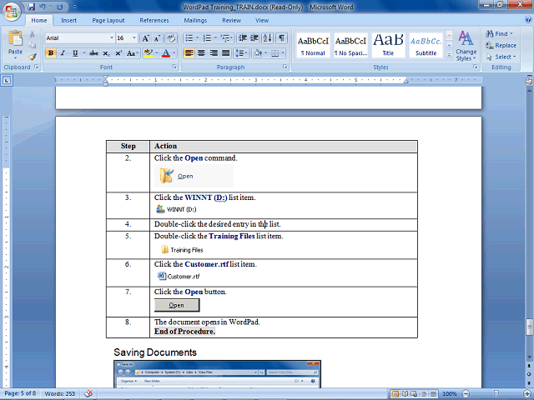Screen dimensions: 534x400
Task: Click the Clear Formatting icon
Action: (170, 38)
